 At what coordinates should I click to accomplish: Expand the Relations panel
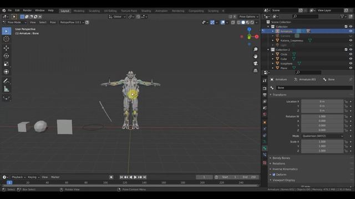point(278,164)
